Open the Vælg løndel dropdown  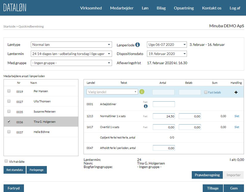112,92
